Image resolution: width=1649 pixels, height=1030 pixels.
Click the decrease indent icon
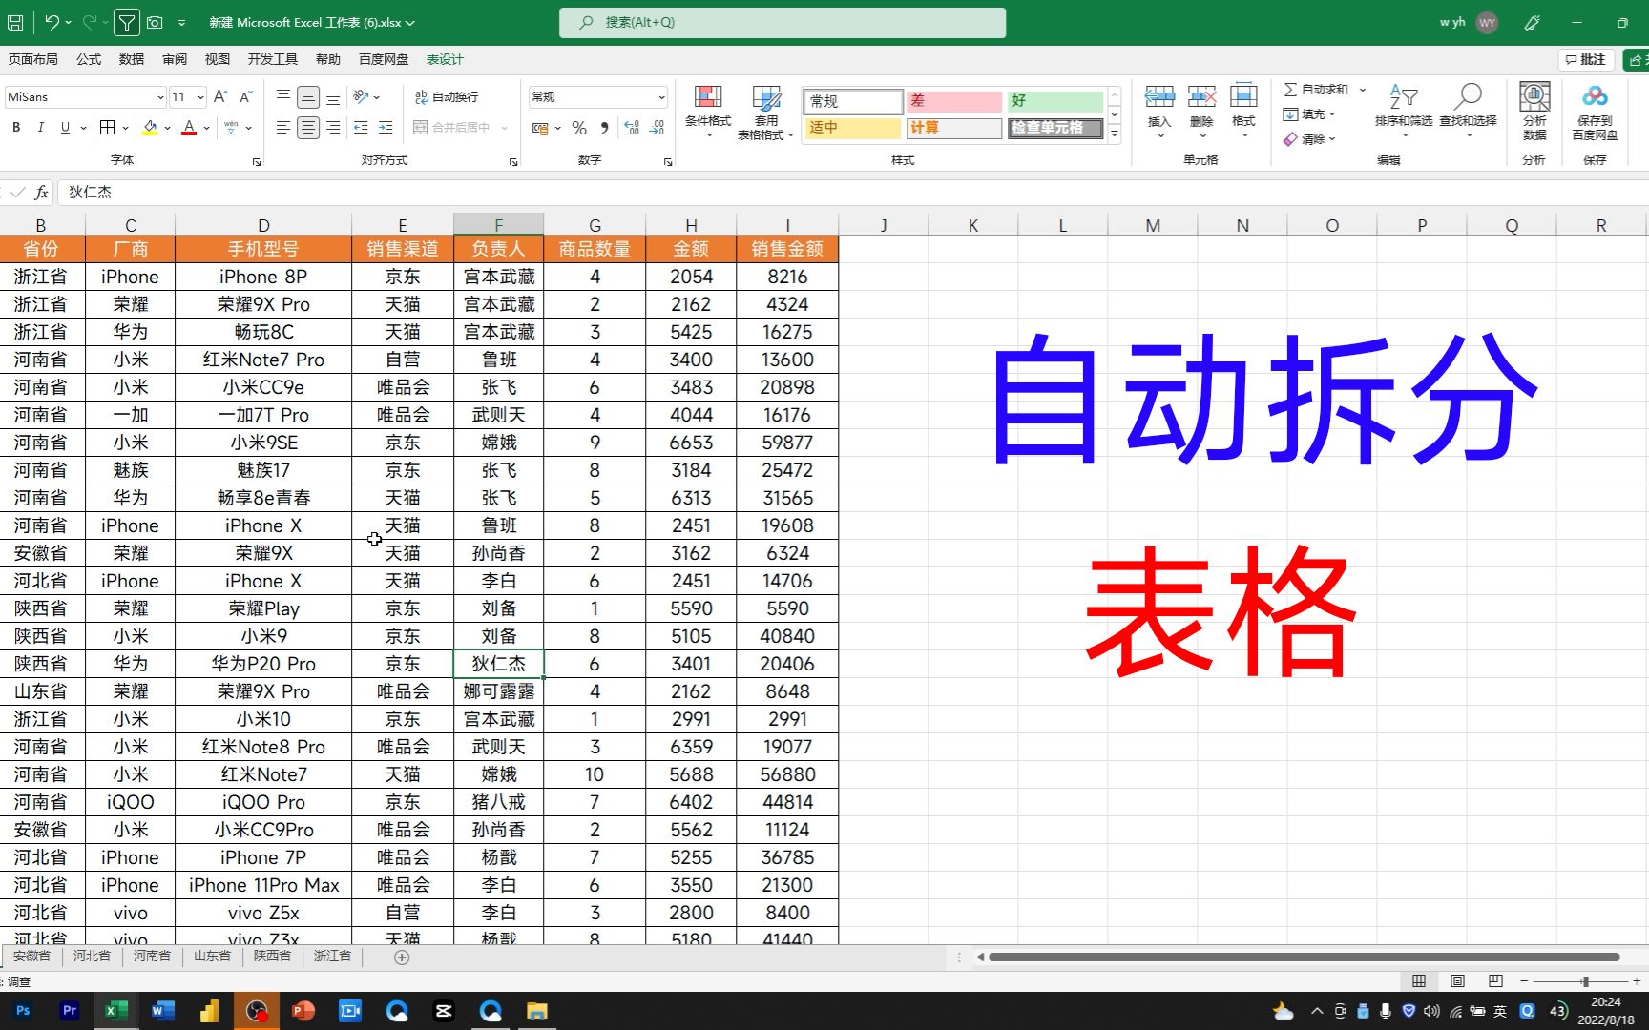click(x=361, y=127)
